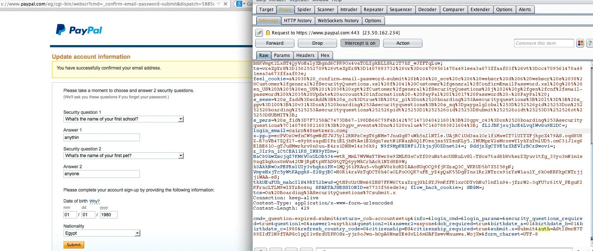Click the pencil edit icon beside request info
Viewport: 593px width, 251px height.
pyautogui.click(x=259, y=33)
